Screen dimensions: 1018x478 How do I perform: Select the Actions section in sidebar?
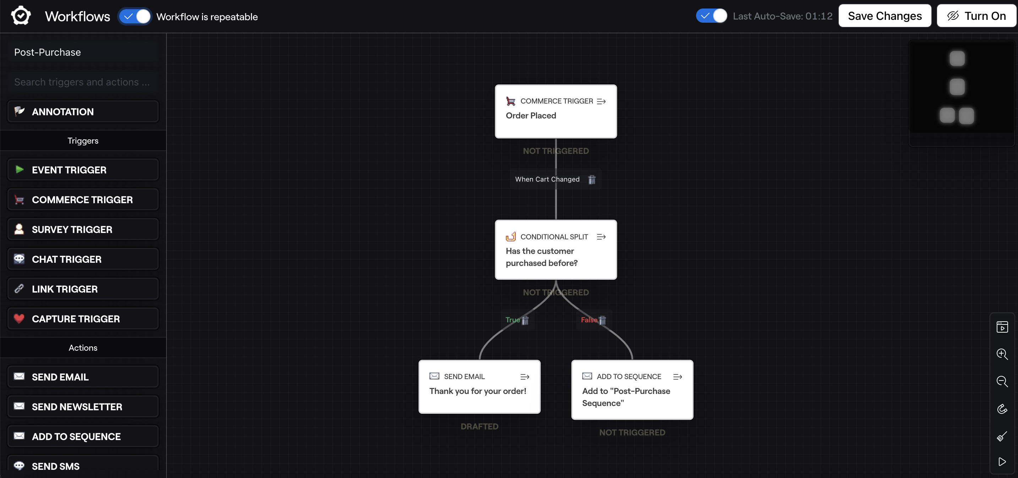point(82,346)
